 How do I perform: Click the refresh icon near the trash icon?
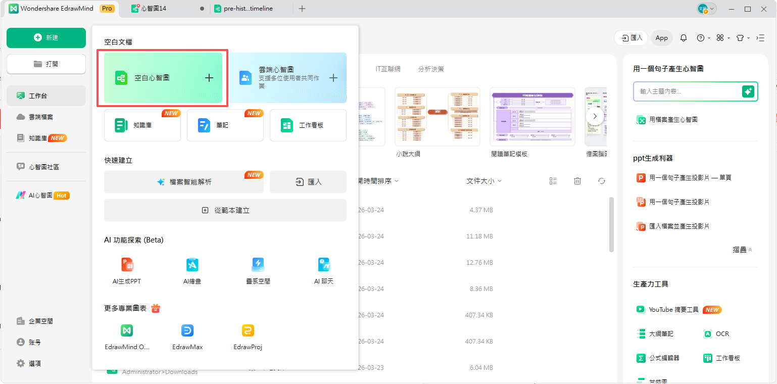point(602,180)
